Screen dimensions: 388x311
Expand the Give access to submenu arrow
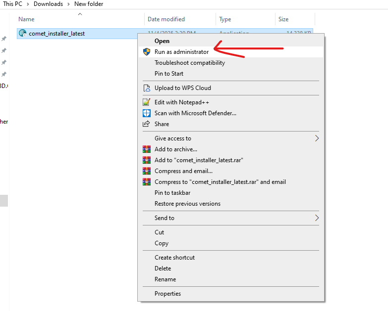click(317, 138)
